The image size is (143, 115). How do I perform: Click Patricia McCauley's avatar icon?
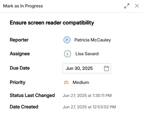(67, 40)
